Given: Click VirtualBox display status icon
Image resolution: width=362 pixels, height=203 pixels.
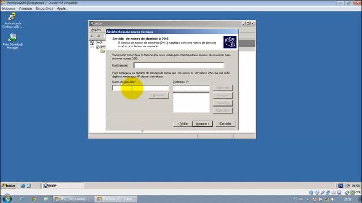Looking at the screenshot, I should tap(339, 192).
